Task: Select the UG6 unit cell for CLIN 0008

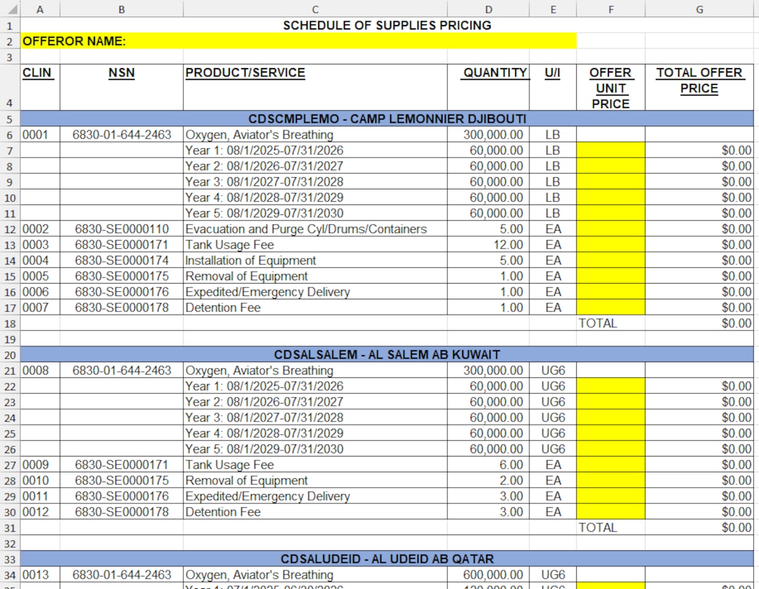Action: [553, 370]
